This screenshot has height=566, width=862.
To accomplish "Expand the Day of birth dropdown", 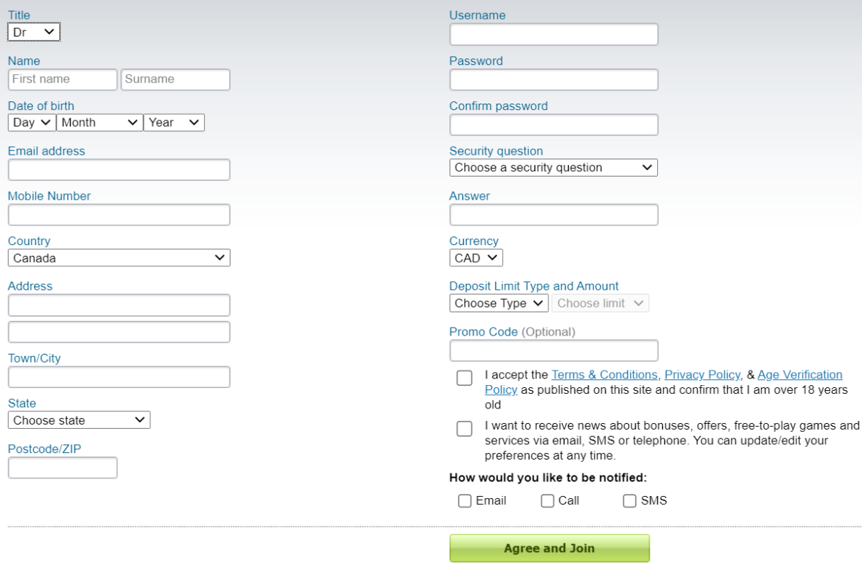I will [32, 123].
